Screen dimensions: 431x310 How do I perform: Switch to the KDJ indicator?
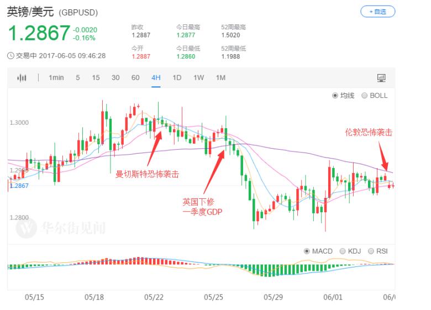point(343,251)
